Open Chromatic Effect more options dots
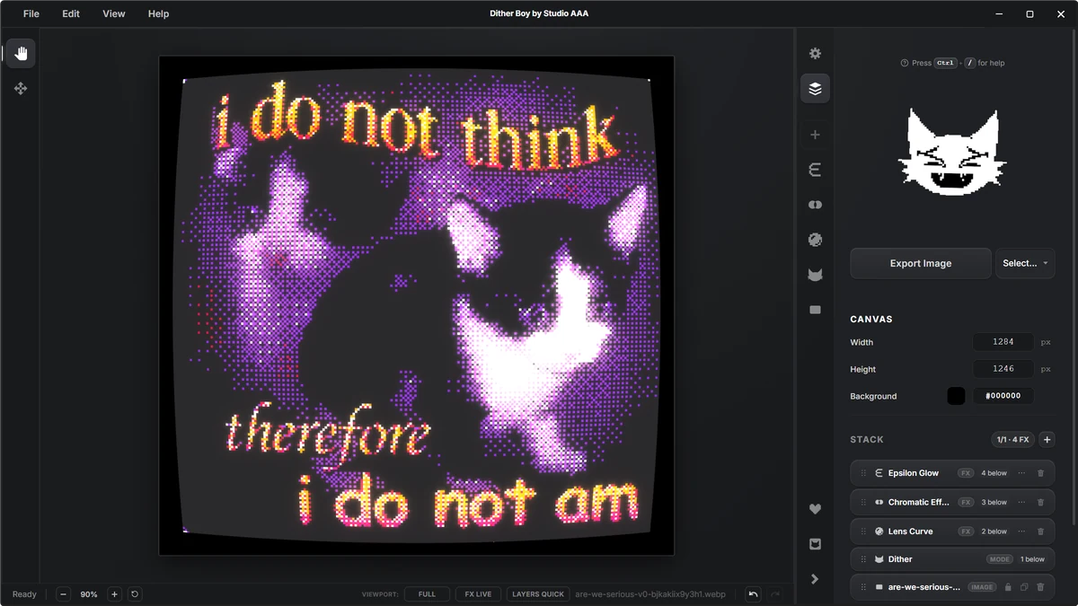This screenshot has height=606, width=1078. pyautogui.click(x=1021, y=503)
